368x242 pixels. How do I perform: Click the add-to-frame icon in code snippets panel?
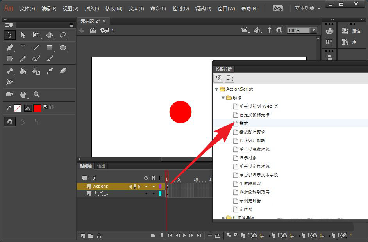click(x=218, y=78)
